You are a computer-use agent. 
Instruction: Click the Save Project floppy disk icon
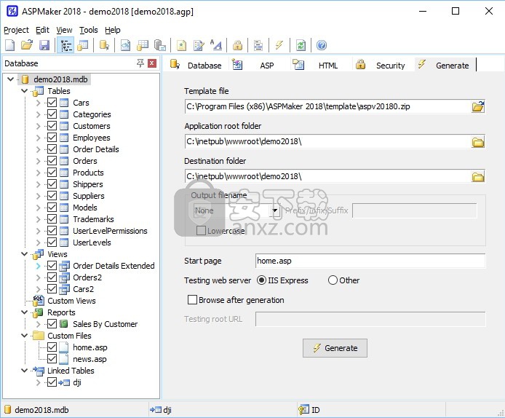(x=44, y=45)
